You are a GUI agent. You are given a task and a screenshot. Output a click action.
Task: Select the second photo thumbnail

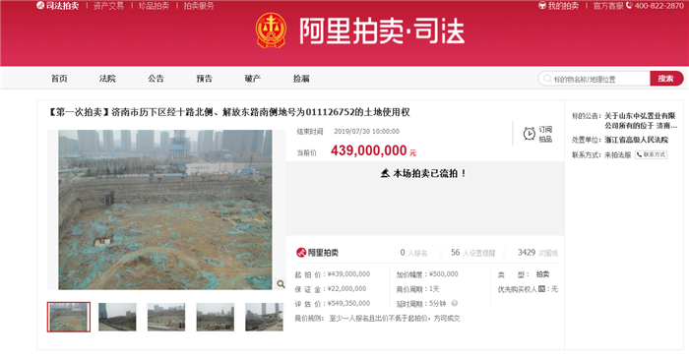tap(117, 317)
